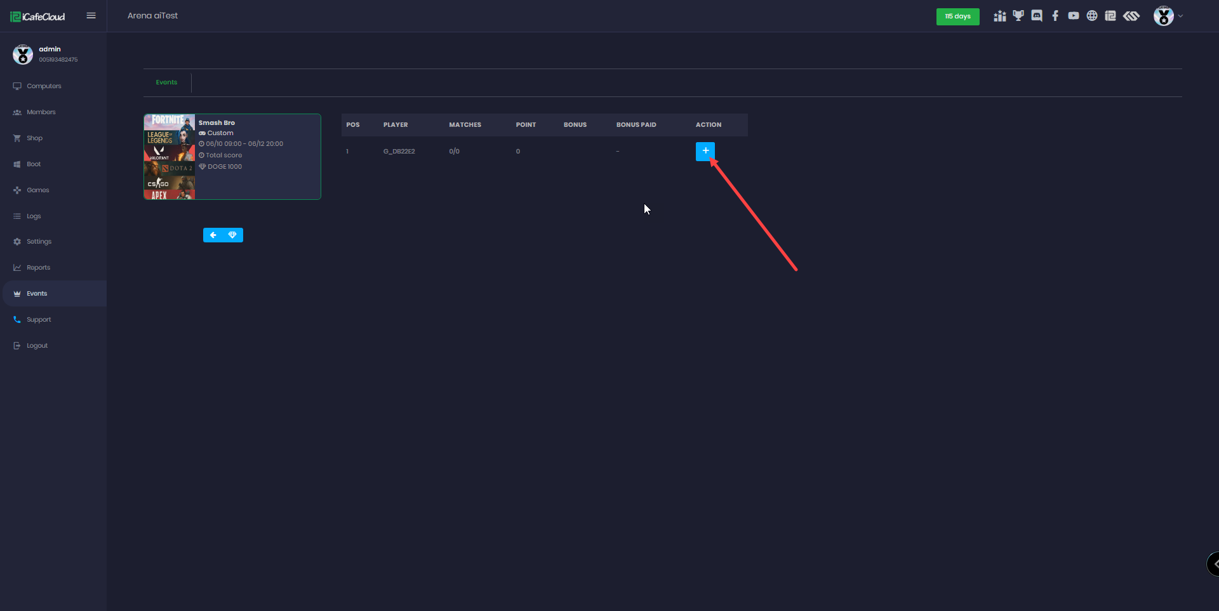Click the globe website icon
The image size is (1219, 611).
click(x=1092, y=16)
